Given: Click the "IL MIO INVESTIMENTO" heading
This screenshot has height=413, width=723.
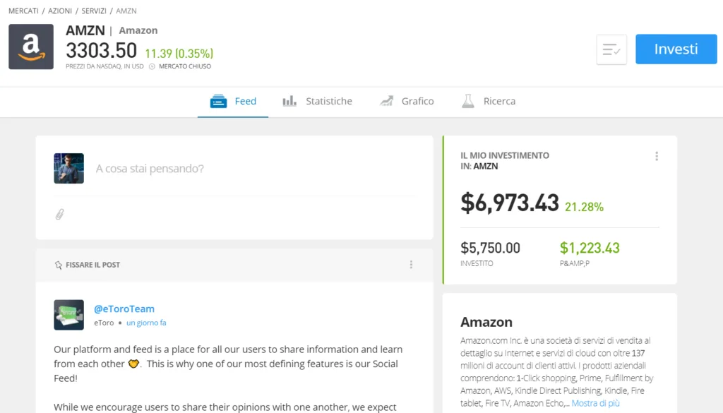Looking at the screenshot, I should (505, 155).
